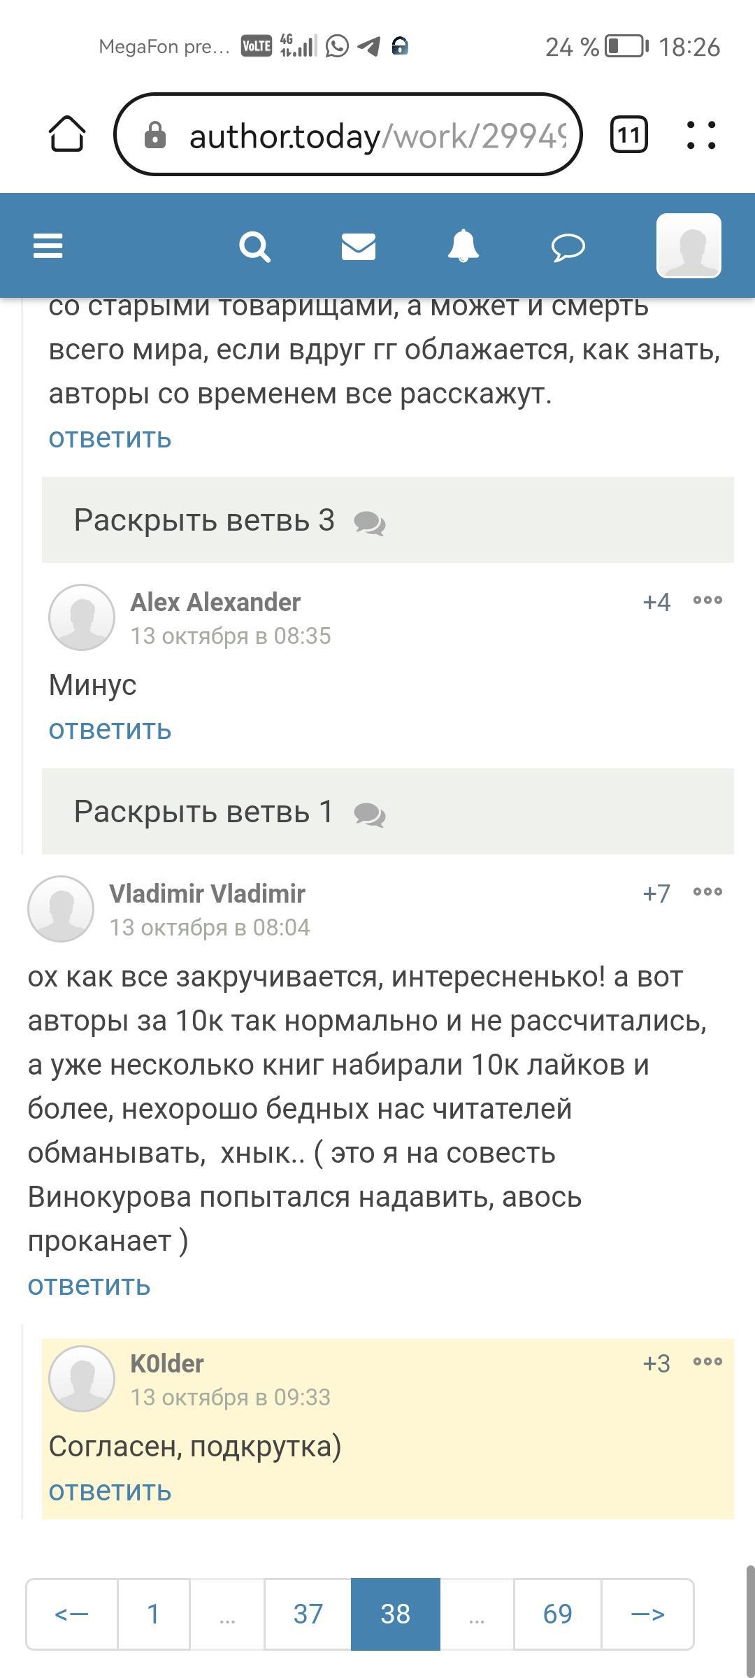755x1678 pixels.
Task: Open messages envelope icon
Action: click(359, 247)
